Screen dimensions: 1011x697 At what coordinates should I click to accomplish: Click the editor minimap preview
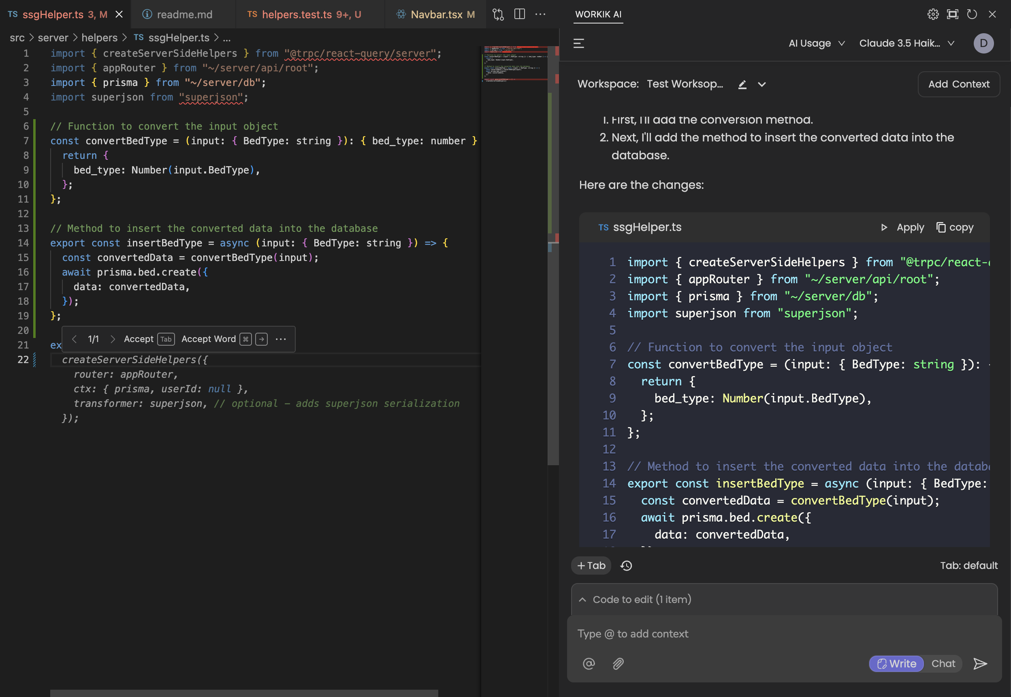pyautogui.click(x=514, y=64)
